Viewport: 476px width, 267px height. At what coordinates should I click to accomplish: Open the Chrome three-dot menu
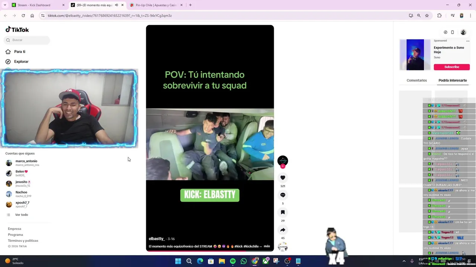point(471,16)
